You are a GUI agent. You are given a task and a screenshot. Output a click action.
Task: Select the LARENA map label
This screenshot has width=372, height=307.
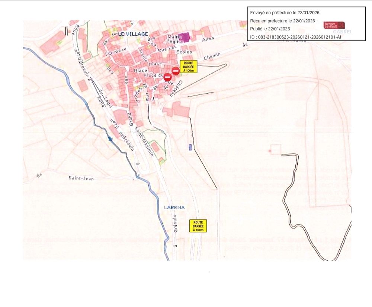pos(174,207)
